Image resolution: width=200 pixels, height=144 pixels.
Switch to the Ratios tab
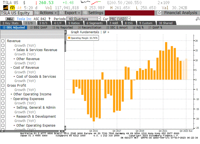coord(74,23)
